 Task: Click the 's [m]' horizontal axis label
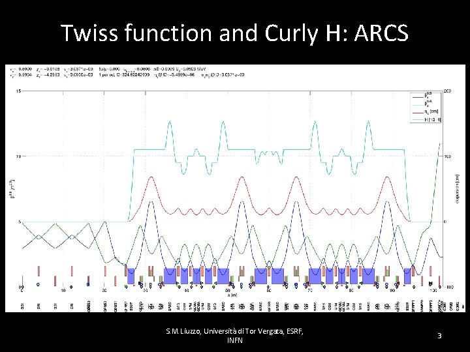[232, 295]
